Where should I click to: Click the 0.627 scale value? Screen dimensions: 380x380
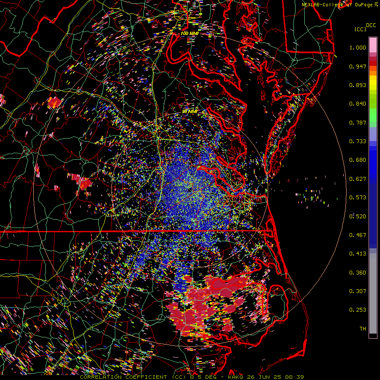358,179
